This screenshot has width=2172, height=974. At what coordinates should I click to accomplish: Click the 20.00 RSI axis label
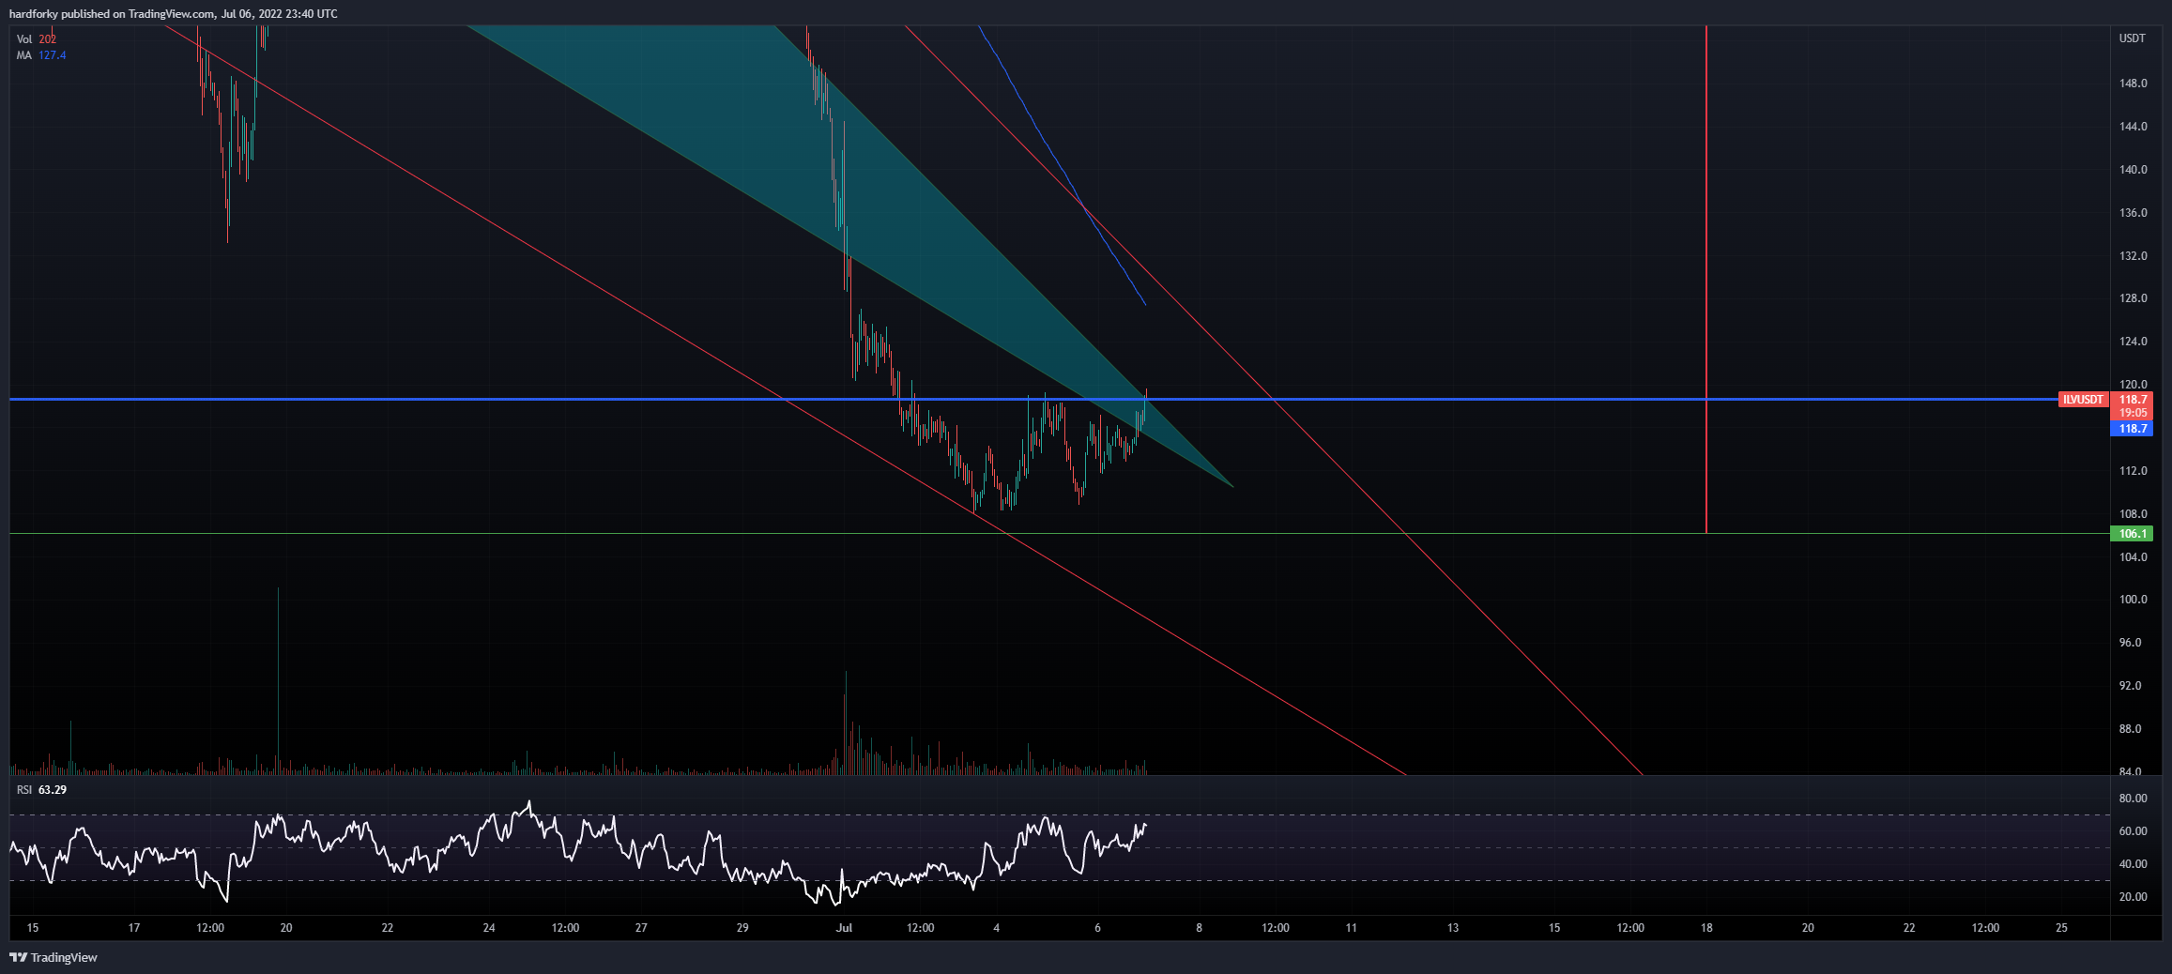tap(2133, 897)
